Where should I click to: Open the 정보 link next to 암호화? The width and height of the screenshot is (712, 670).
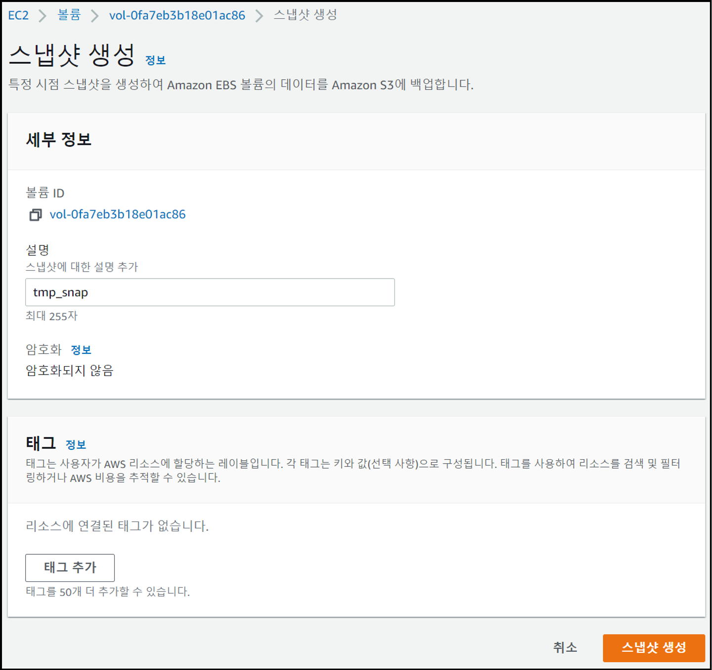(x=81, y=350)
